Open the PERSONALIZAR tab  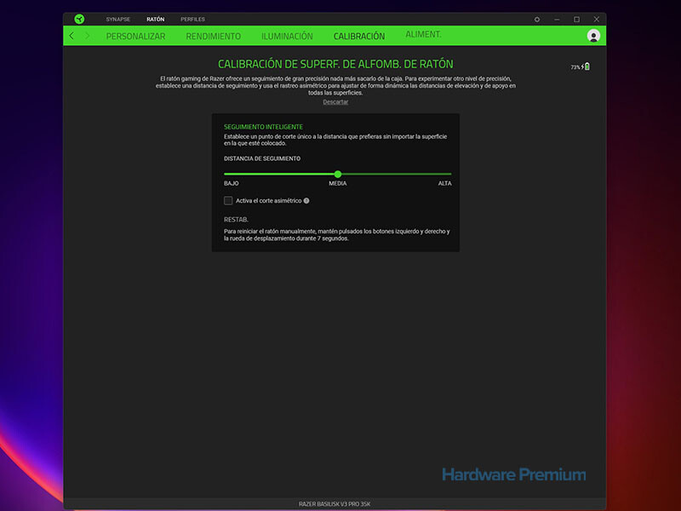pos(135,36)
